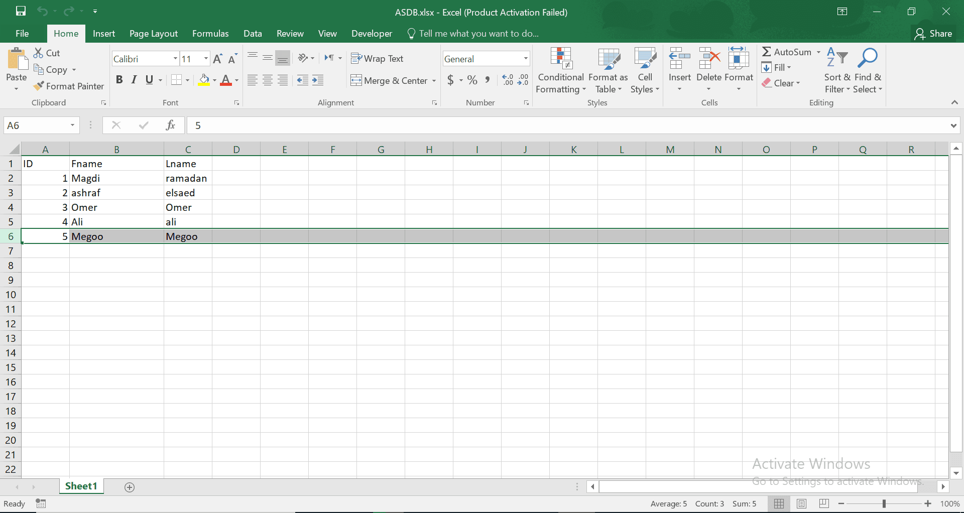Click the Delete cells icon

tap(709, 58)
